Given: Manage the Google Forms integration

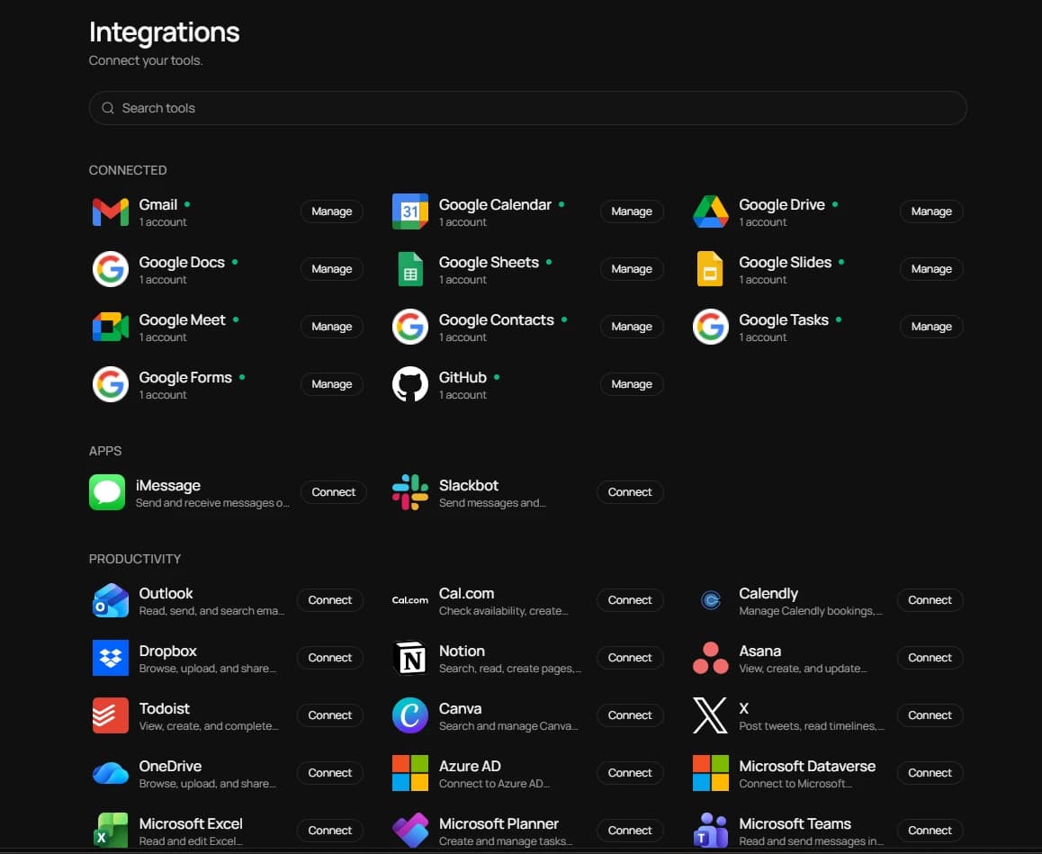Looking at the screenshot, I should [x=332, y=384].
